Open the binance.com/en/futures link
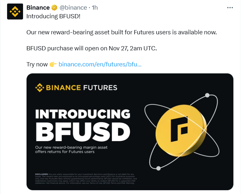The image size is (250, 194). 100,64
